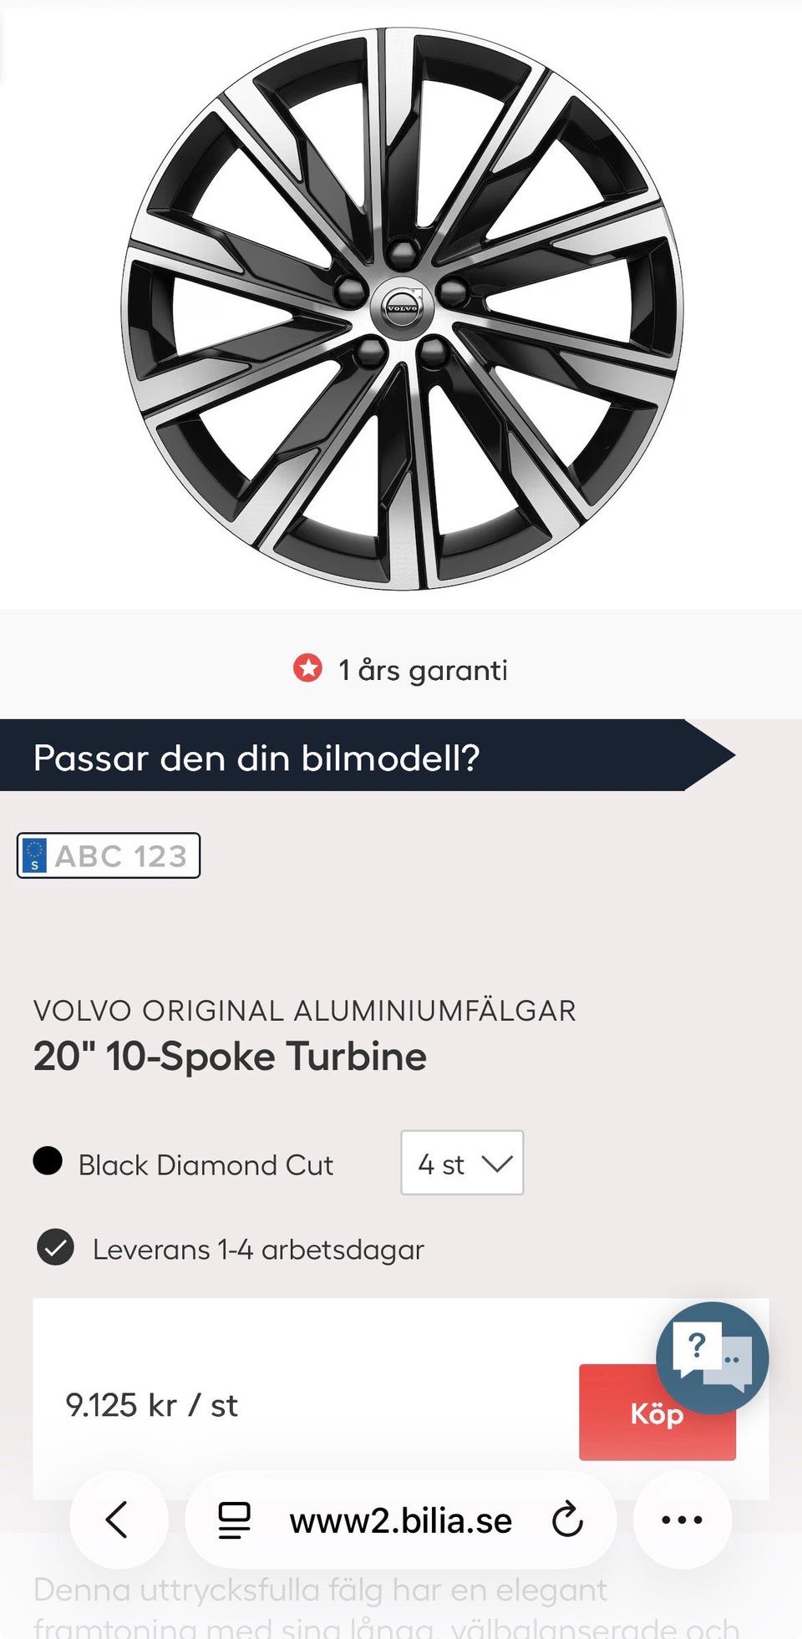The width and height of the screenshot is (802, 1639).
Task: Go back using the browser back arrow
Action: pyautogui.click(x=118, y=1520)
